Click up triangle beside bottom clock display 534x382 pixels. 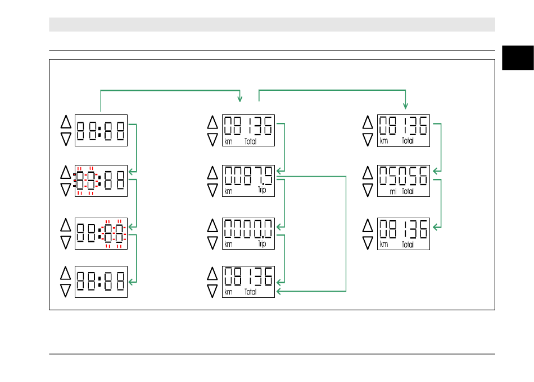[66, 273]
